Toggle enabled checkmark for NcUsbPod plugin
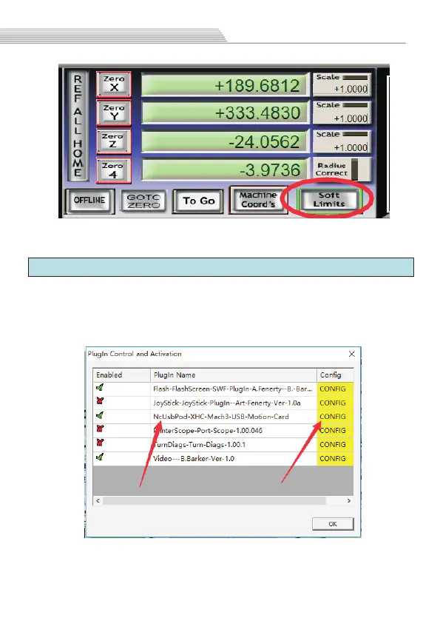Viewport: 440px width, 621px height. [100, 415]
